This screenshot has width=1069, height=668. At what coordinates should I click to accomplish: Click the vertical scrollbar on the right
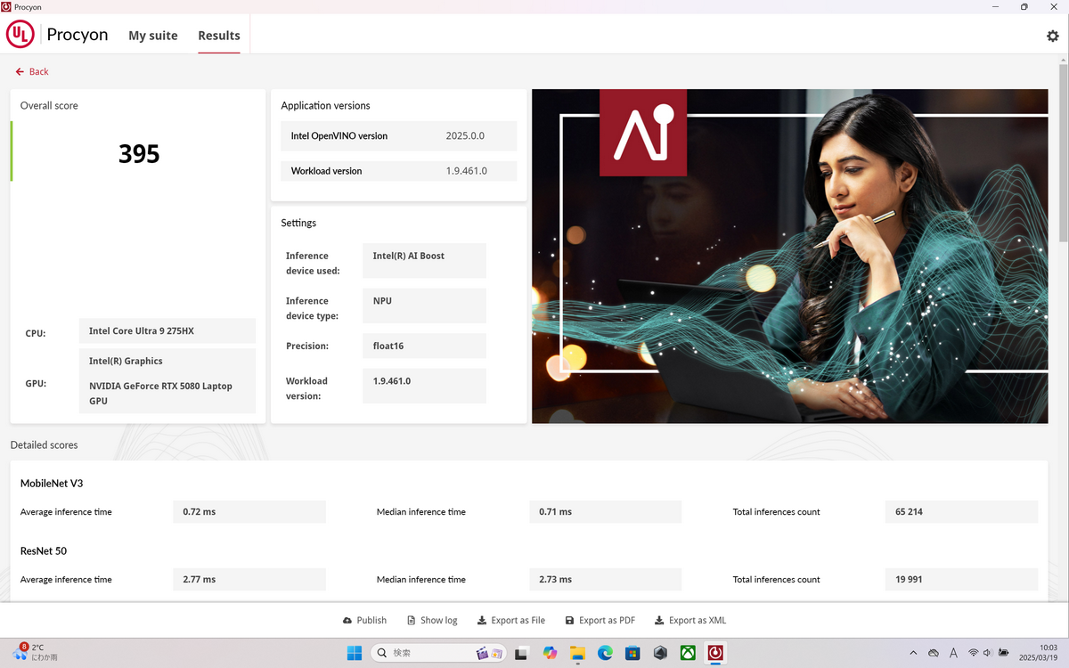[x=1063, y=151]
